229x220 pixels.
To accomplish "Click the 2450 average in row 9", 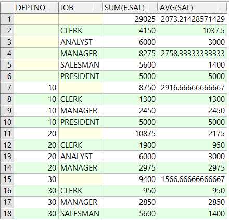I will (193, 111).
